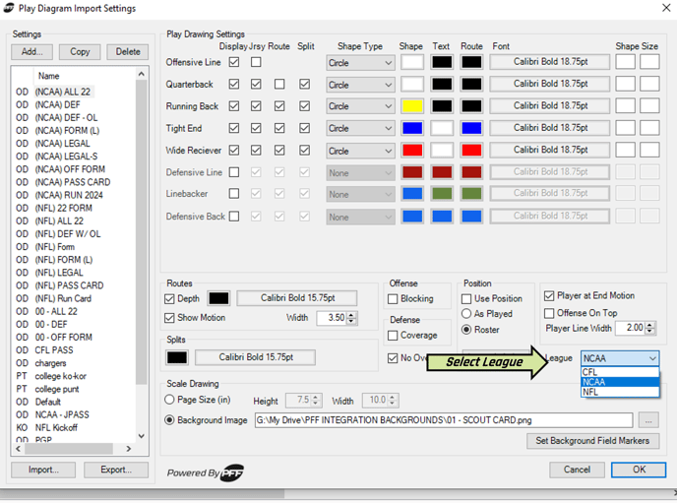Enable Offense On Top checkbox
This screenshot has height=503, width=677.
click(x=549, y=313)
